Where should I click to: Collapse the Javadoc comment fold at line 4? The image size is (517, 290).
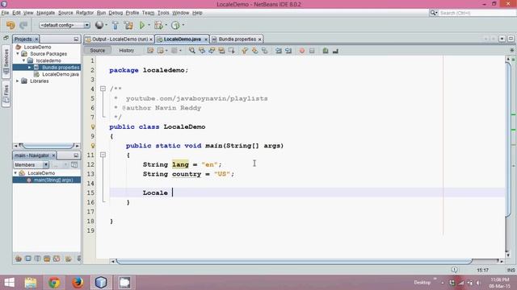click(x=103, y=89)
